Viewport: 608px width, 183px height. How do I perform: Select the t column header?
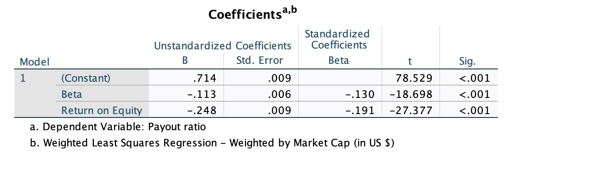[x=409, y=61]
